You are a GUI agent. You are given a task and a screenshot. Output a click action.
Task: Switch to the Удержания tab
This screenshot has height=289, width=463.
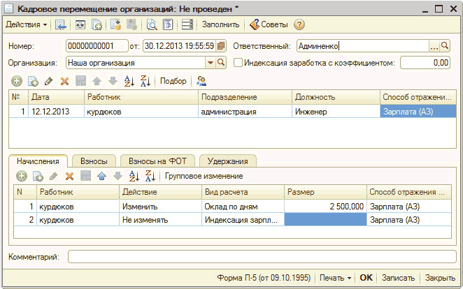229,160
